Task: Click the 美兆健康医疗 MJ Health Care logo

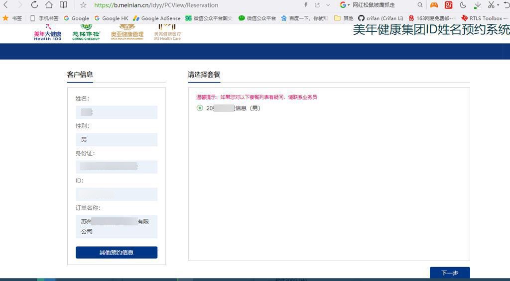Action: point(168,33)
